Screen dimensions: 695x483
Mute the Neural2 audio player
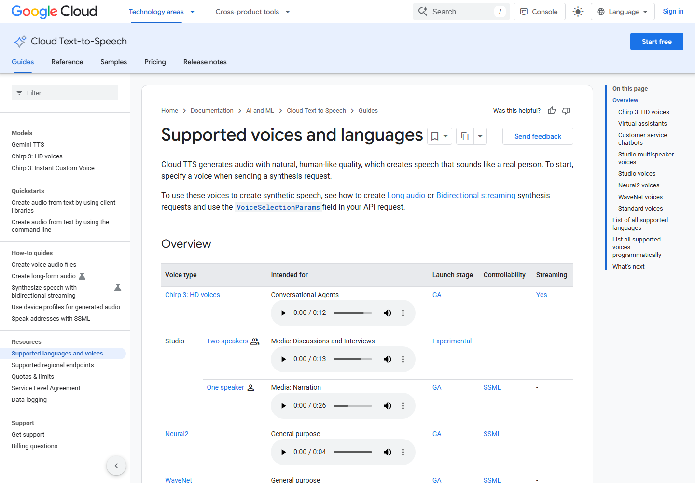387,452
